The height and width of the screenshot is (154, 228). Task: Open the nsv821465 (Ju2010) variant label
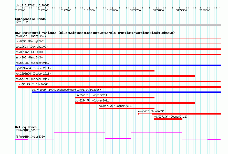point(29,52)
